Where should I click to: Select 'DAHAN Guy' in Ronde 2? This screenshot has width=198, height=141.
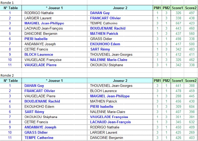[34, 86]
